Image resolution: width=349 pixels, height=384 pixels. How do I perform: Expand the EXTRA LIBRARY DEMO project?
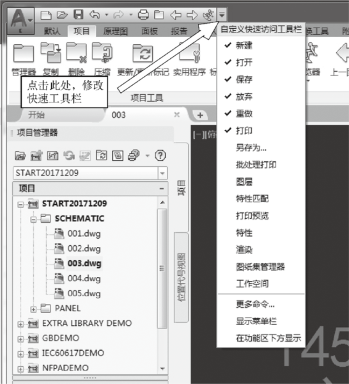[21, 324]
